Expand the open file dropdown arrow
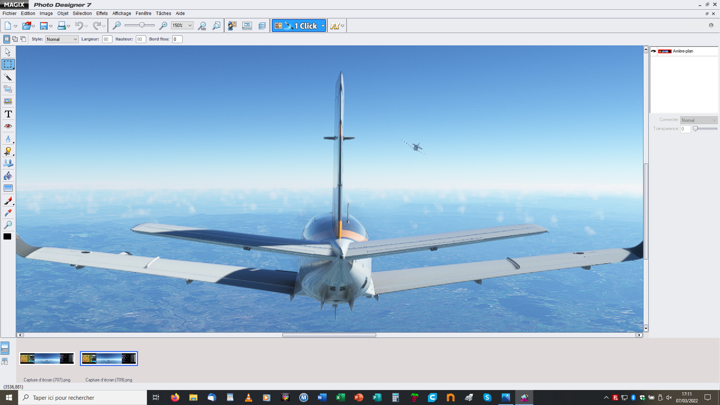The height and width of the screenshot is (405, 720). coord(33,26)
